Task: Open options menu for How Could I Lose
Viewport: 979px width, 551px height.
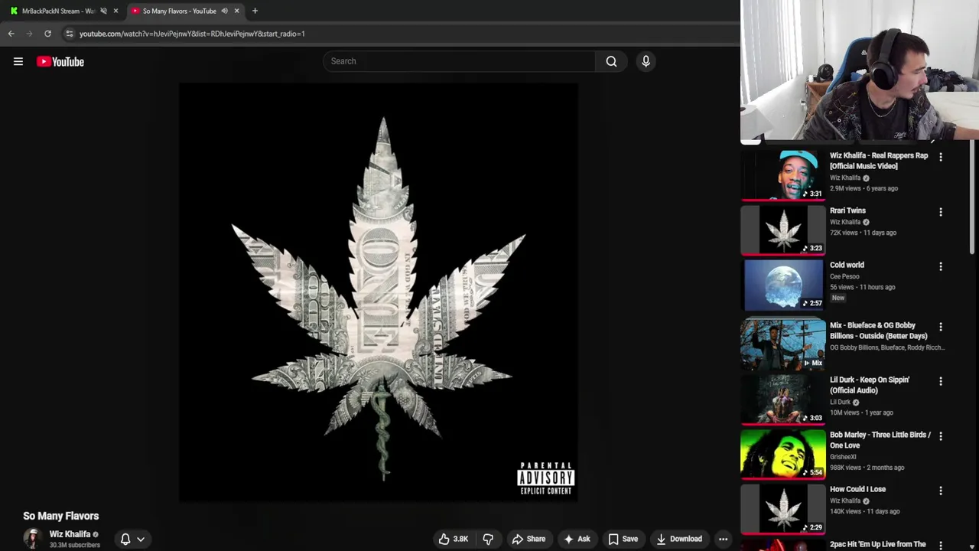Action: click(x=941, y=491)
